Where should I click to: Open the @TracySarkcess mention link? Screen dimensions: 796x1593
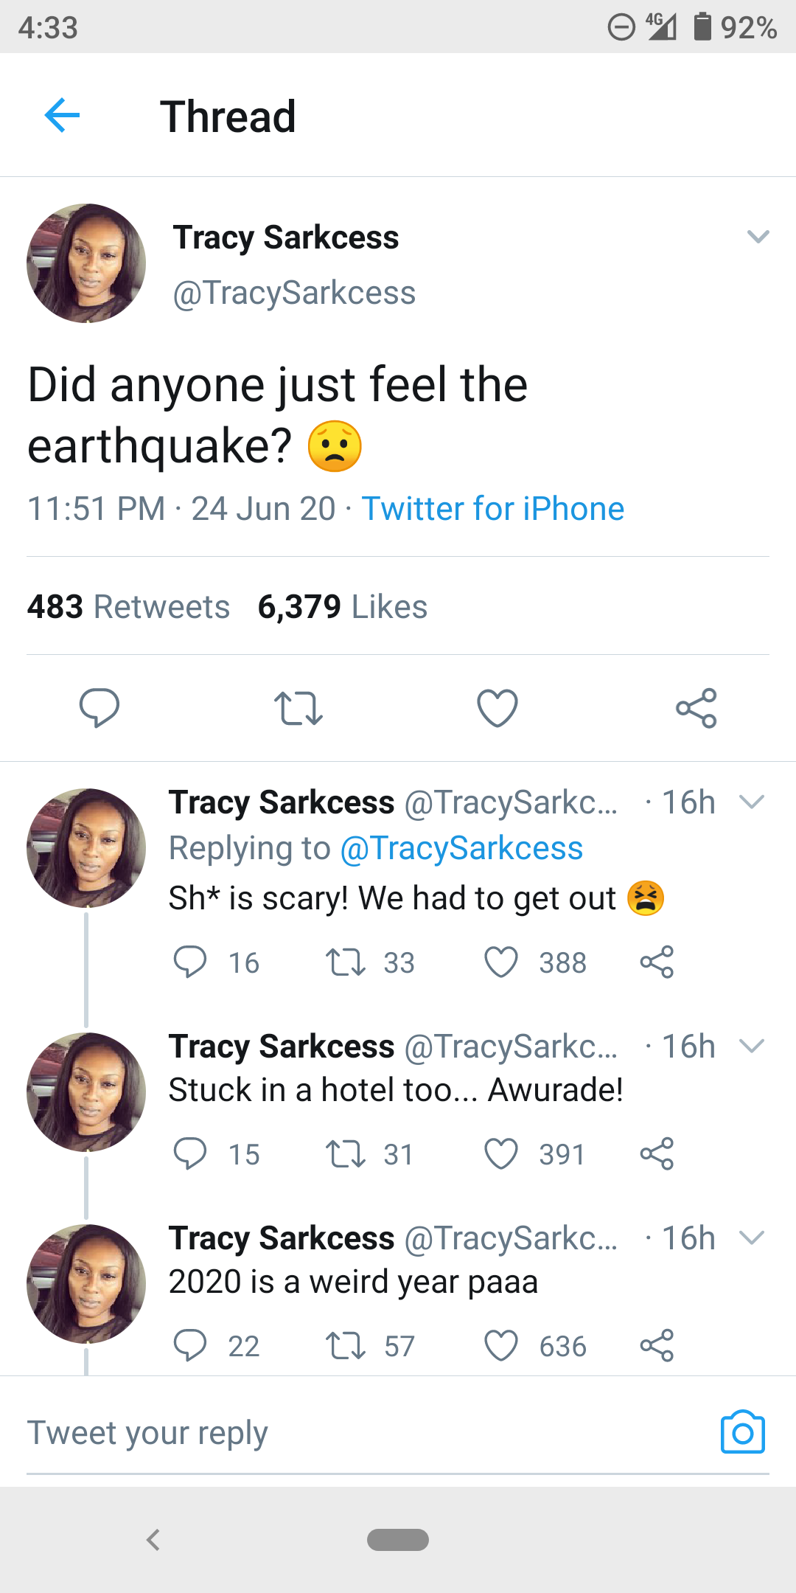click(x=461, y=848)
